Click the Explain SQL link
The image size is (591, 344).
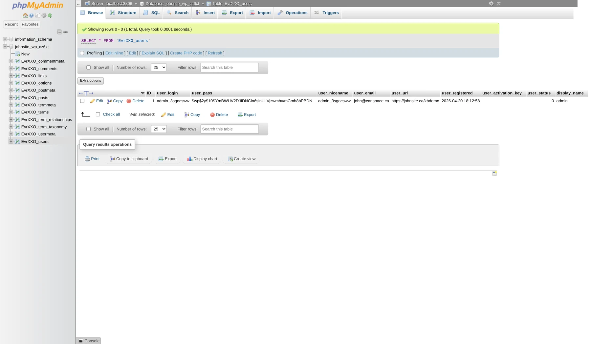coord(153,53)
